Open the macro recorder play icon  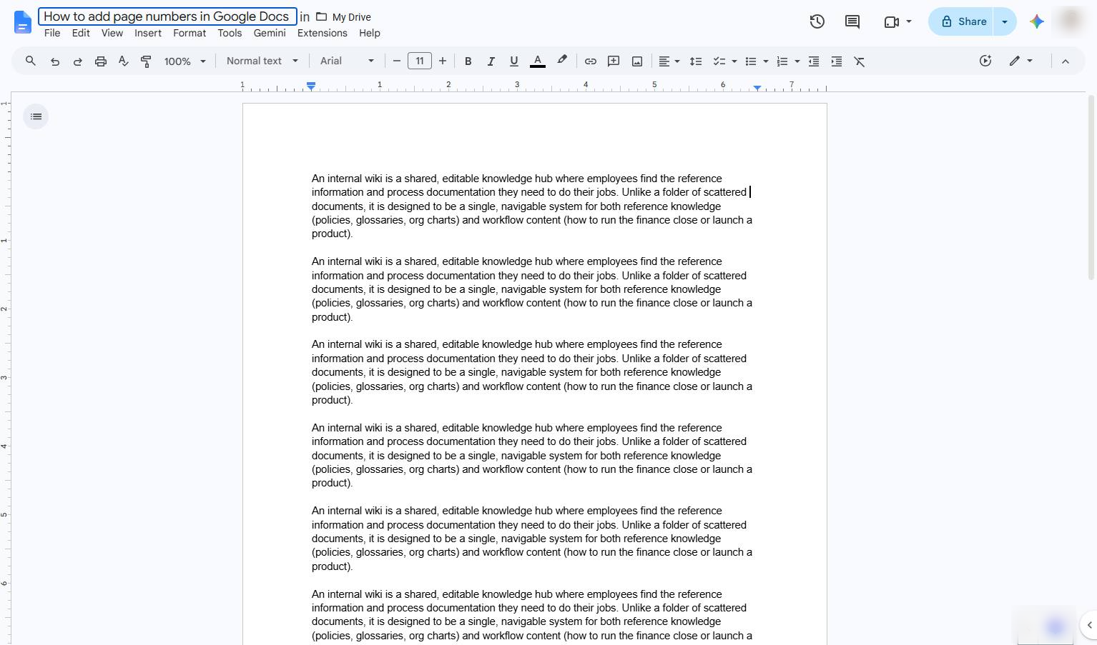click(x=985, y=61)
